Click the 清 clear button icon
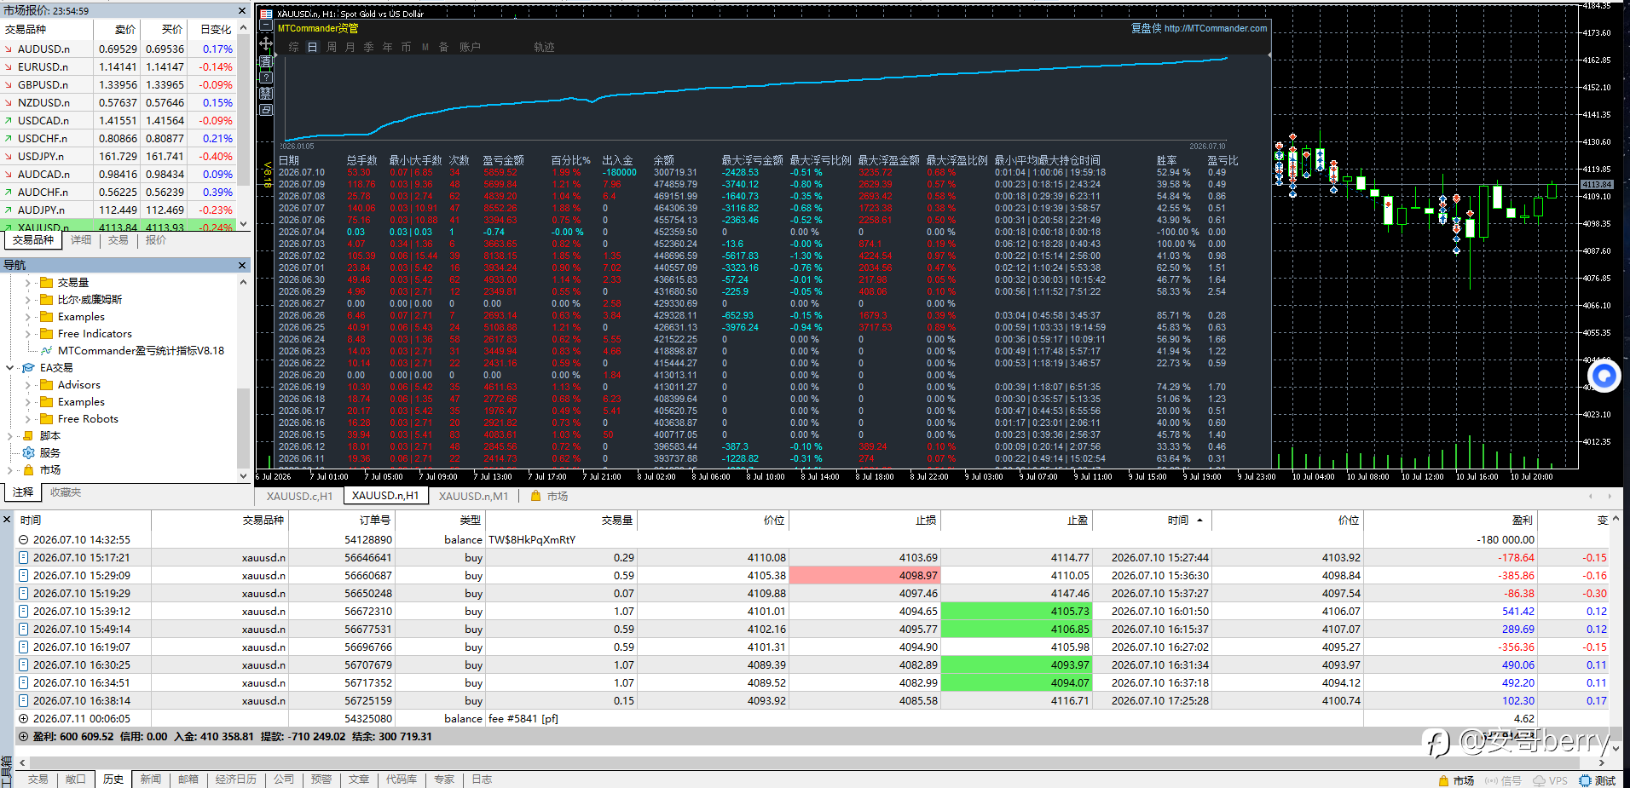1630x788 pixels. pos(266,61)
